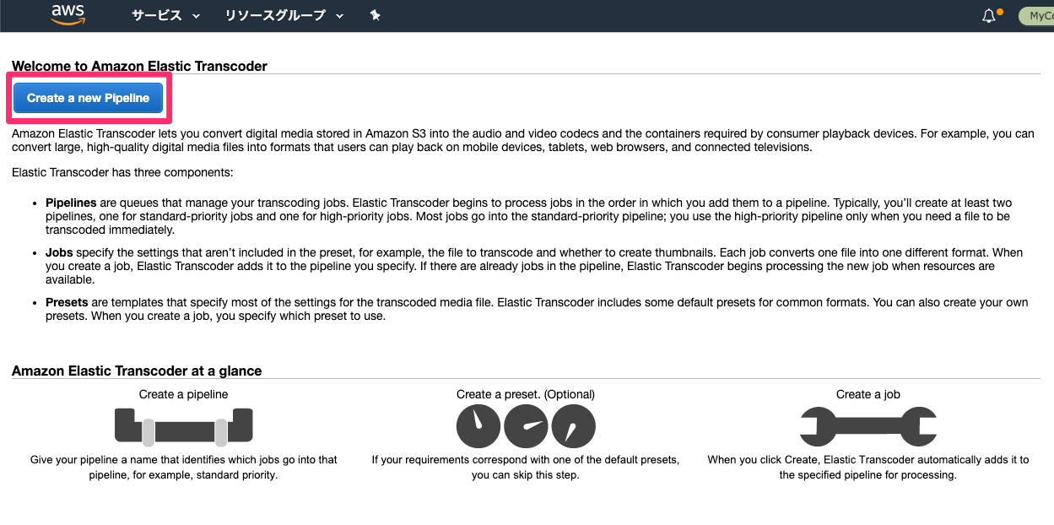
Task: Click the 'Amazon Elastic Transcoder at a glance' heading
Action: (x=137, y=371)
